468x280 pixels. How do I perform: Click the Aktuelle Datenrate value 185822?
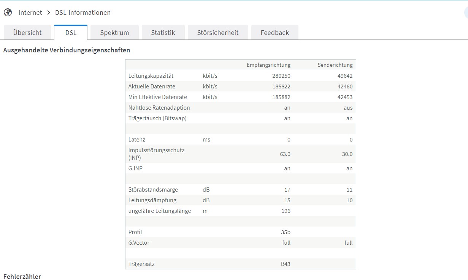pyautogui.click(x=281, y=87)
